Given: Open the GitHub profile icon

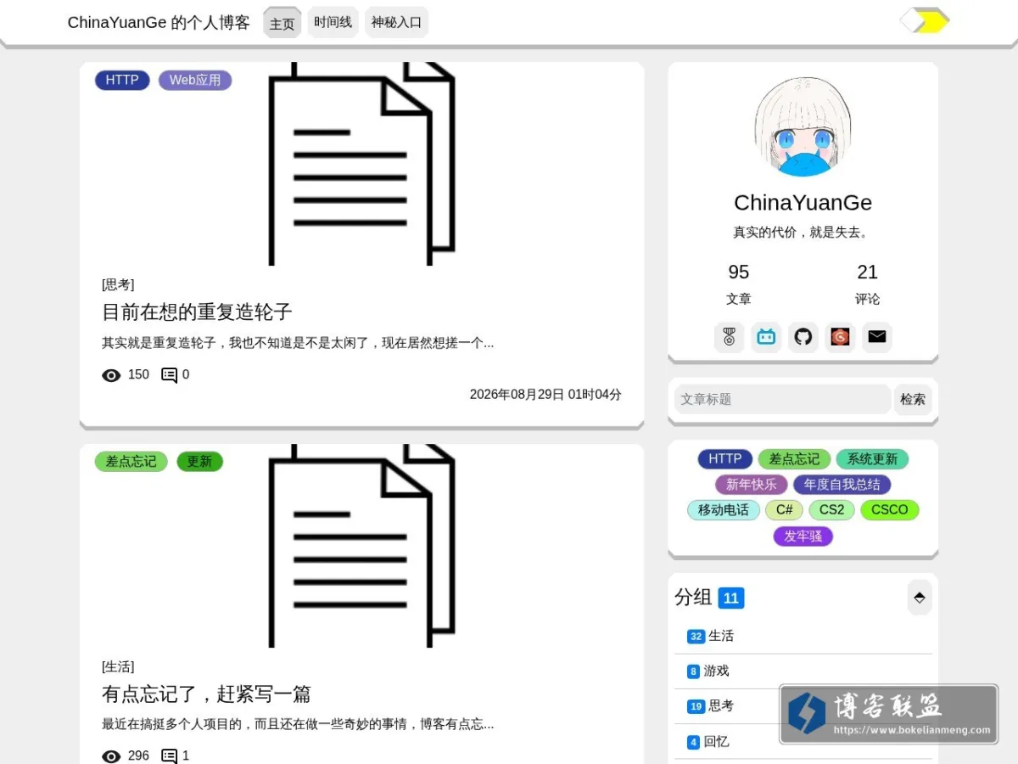Looking at the screenshot, I should click(803, 337).
